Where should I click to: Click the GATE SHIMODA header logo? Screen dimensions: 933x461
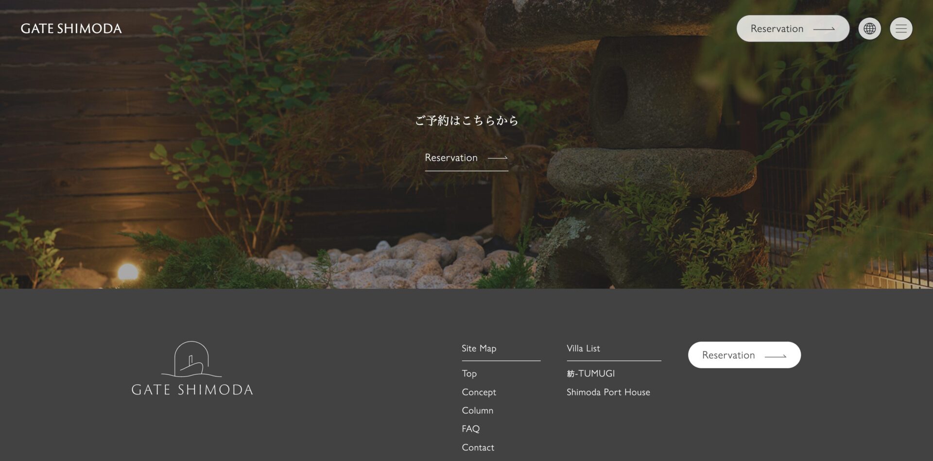(x=71, y=29)
